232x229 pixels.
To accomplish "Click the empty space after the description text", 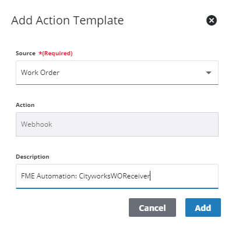I will [x=184, y=176].
